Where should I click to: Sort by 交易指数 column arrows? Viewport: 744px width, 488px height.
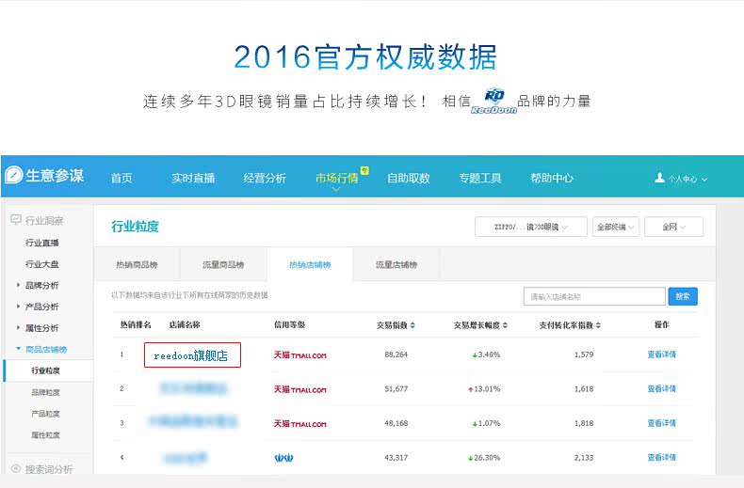click(x=412, y=325)
